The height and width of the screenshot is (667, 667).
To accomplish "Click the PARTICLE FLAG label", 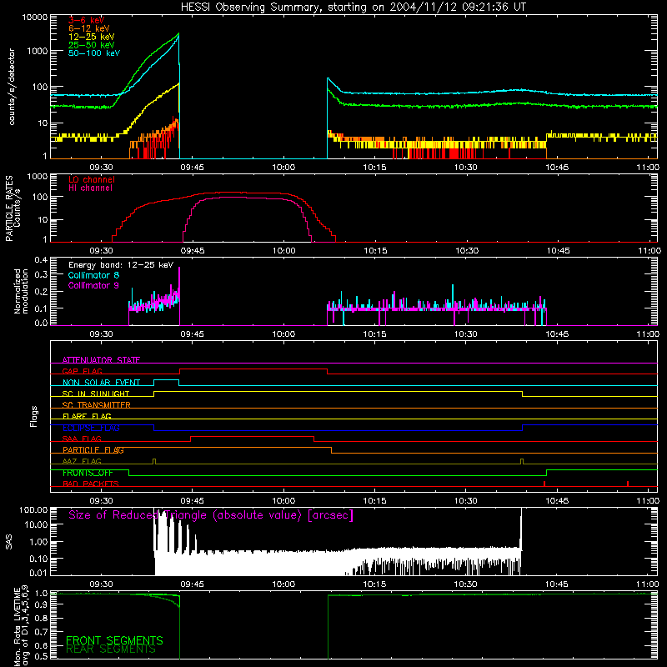I will (93, 450).
